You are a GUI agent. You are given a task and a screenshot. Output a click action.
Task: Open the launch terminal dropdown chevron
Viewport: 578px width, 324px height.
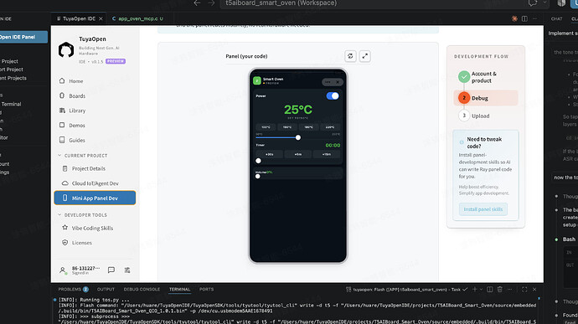(481, 290)
